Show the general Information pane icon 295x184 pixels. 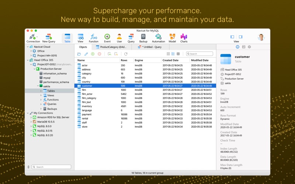click(x=237, y=47)
